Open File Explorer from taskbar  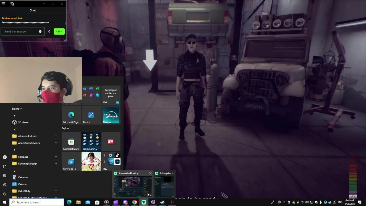point(78,202)
